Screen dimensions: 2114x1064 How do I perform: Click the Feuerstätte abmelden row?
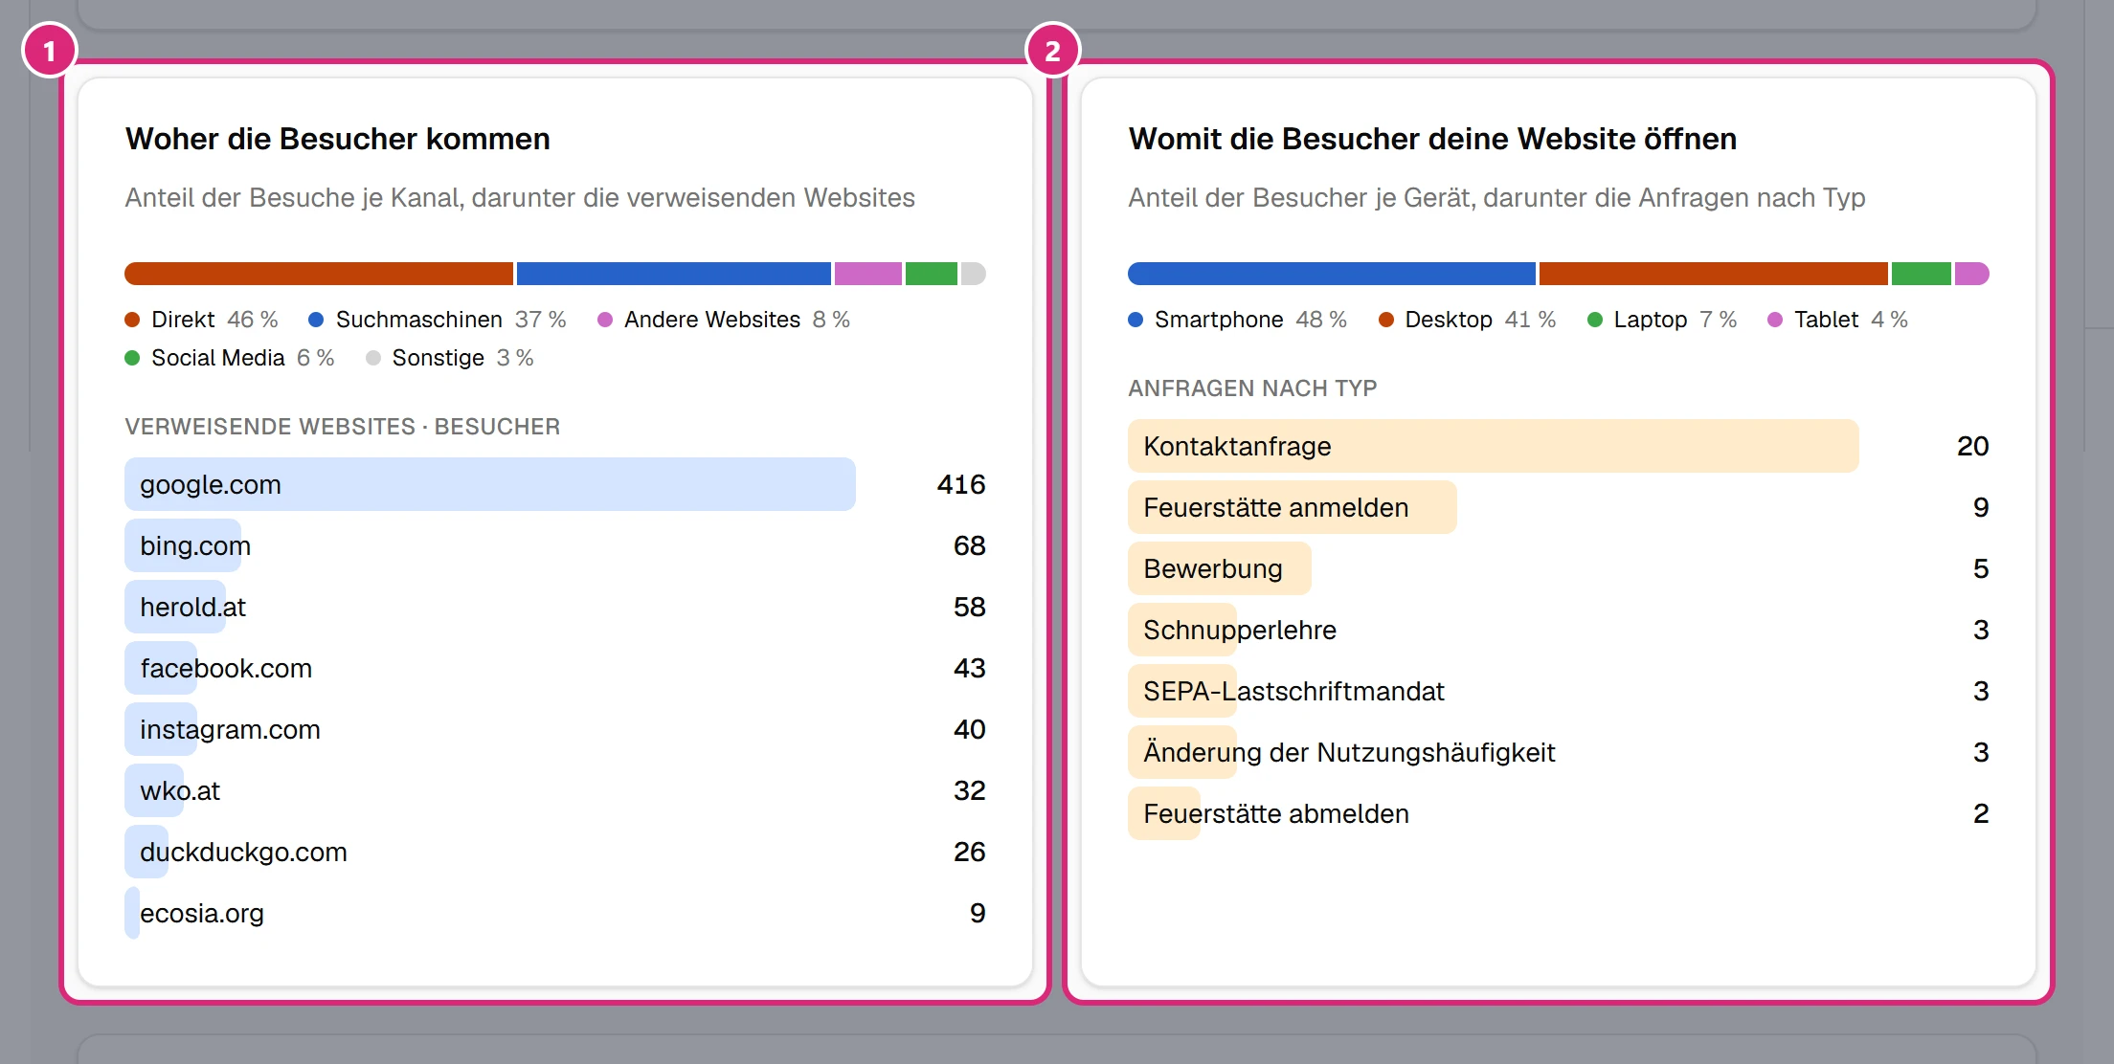point(1559,813)
